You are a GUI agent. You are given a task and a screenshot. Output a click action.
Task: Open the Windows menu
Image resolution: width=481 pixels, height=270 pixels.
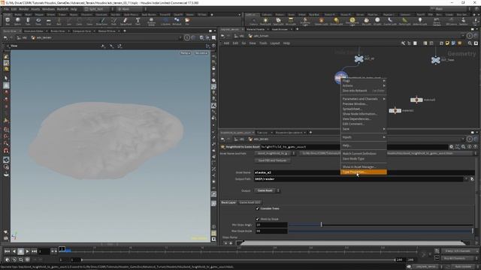coord(48,9)
